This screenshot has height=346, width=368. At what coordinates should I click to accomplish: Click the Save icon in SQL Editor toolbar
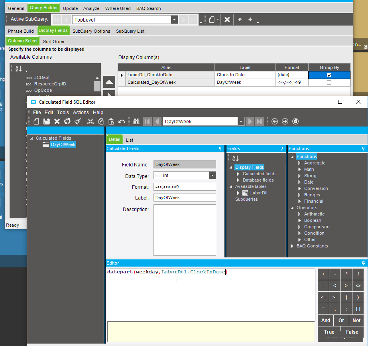tap(47, 121)
